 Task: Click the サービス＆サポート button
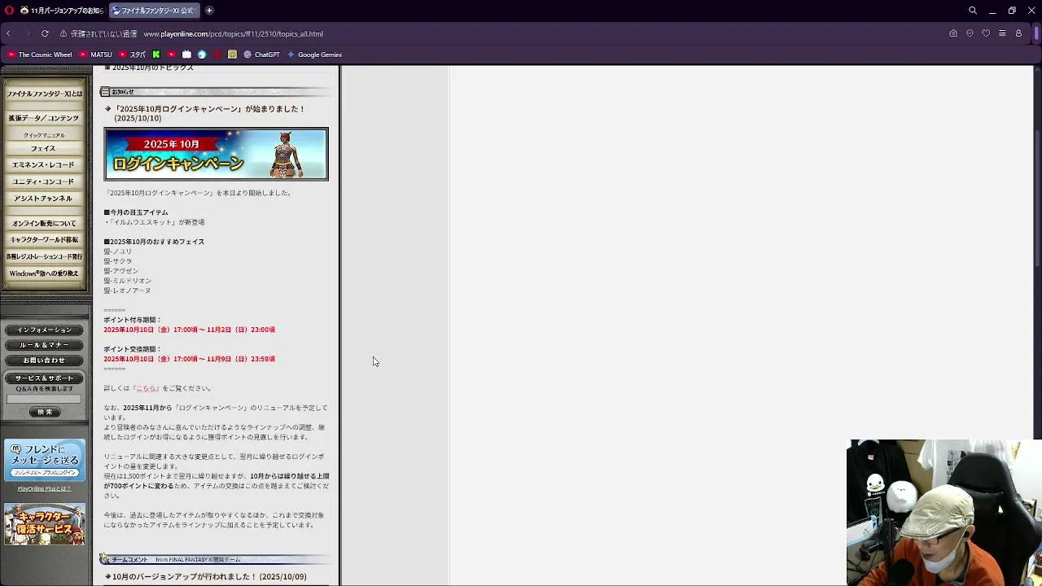point(44,378)
